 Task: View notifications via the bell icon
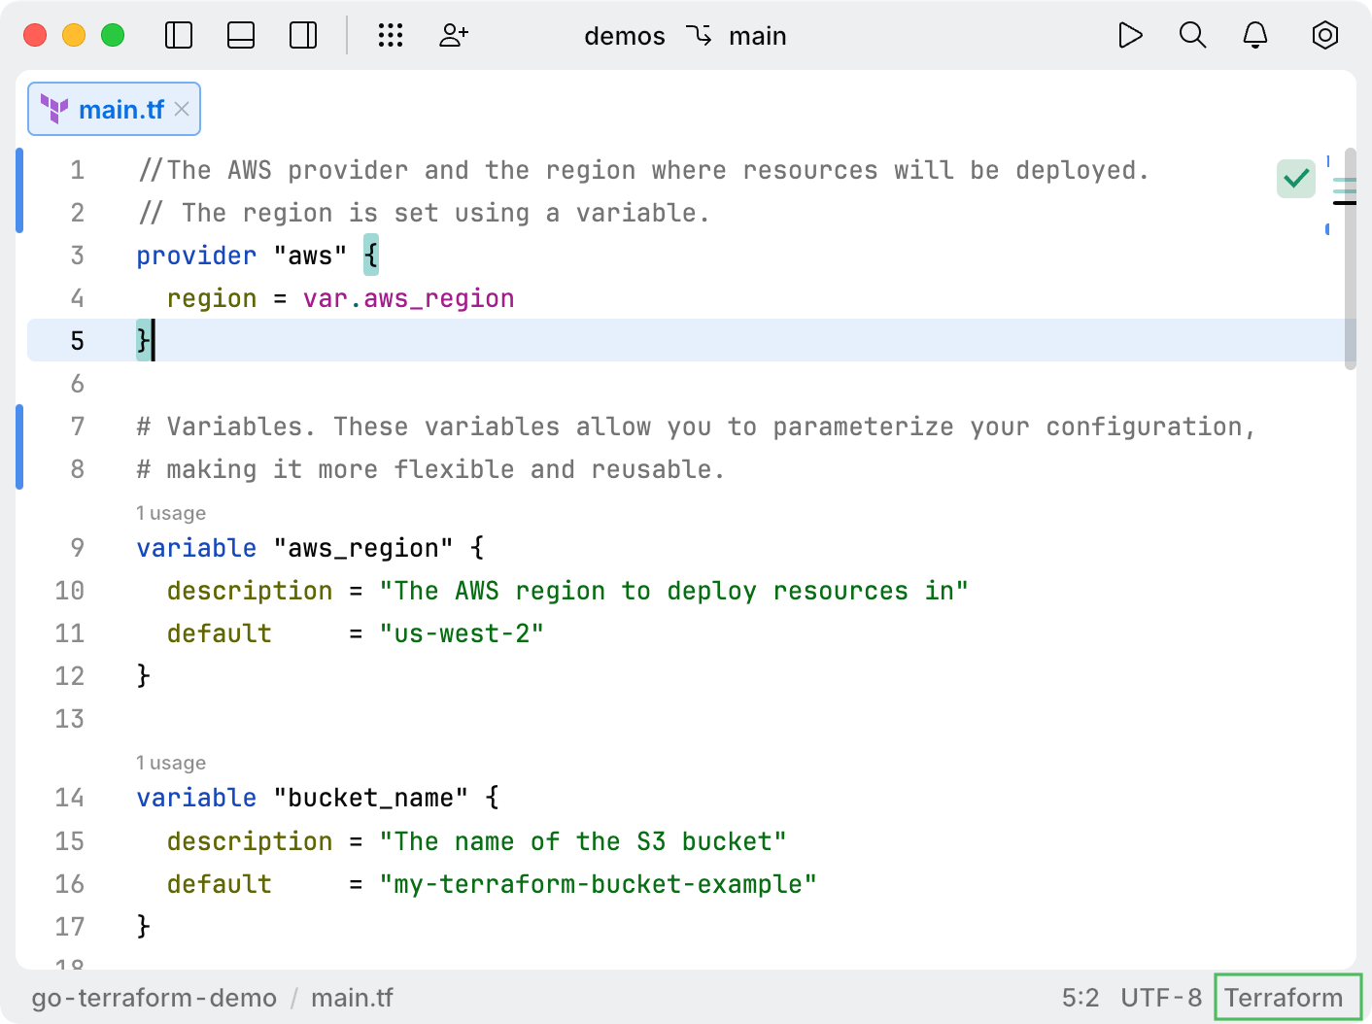(1254, 35)
